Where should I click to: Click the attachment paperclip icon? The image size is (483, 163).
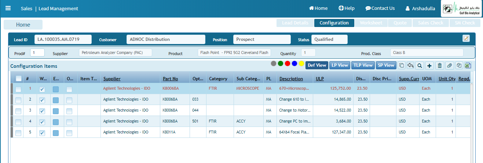click(x=449, y=66)
